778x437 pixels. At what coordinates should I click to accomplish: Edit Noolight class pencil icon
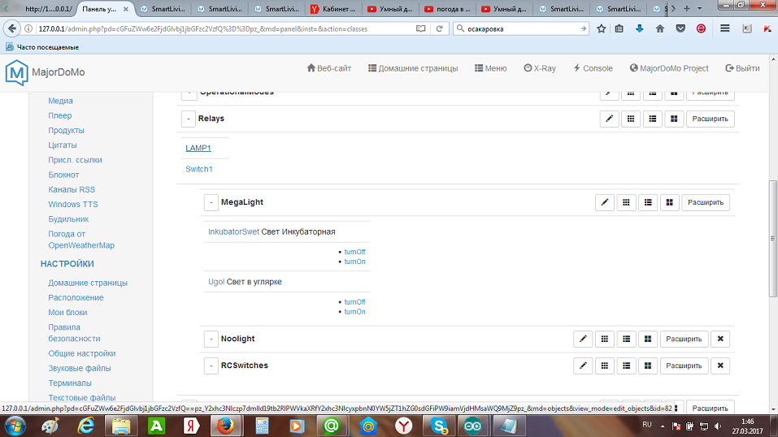[x=583, y=339]
